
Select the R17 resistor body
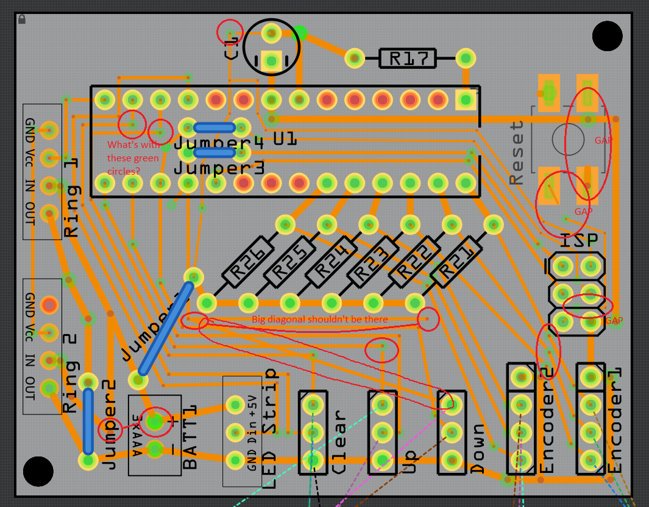point(408,58)
